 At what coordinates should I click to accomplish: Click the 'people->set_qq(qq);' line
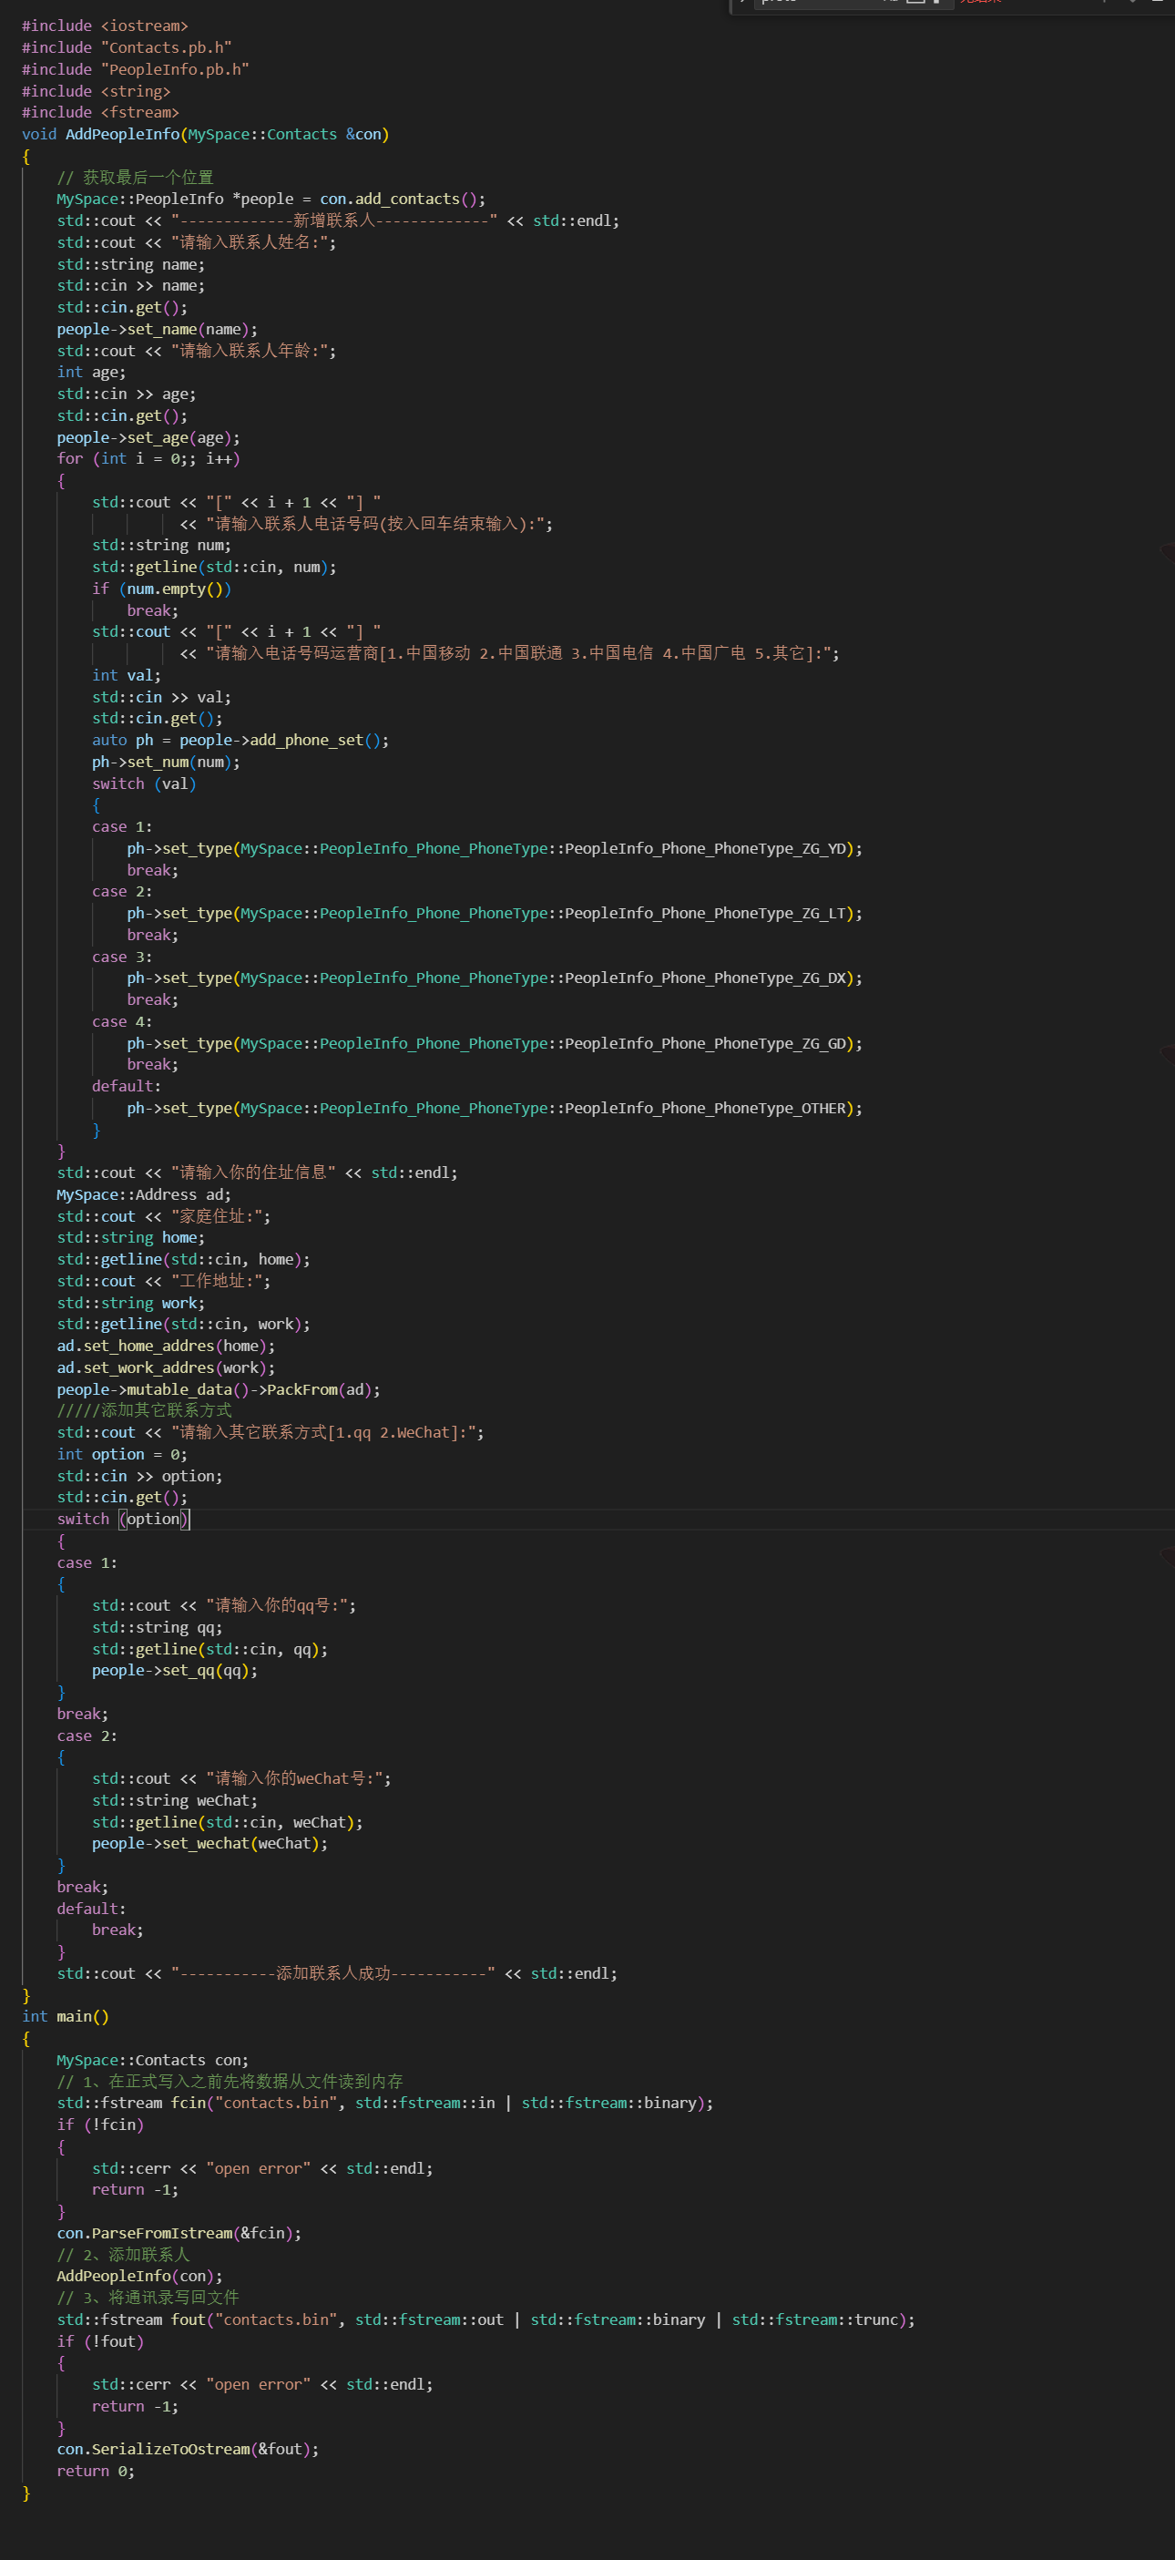pos(175,1670)
